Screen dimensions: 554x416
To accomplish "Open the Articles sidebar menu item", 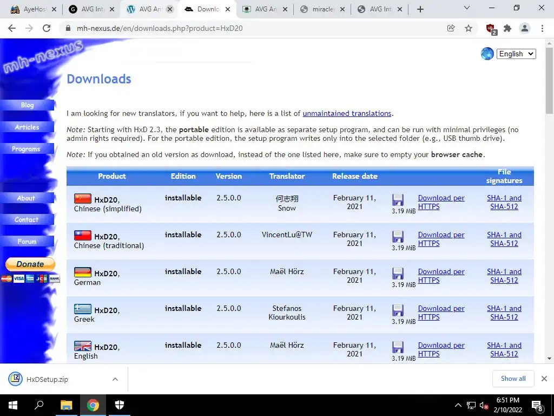I will [27, 127].
